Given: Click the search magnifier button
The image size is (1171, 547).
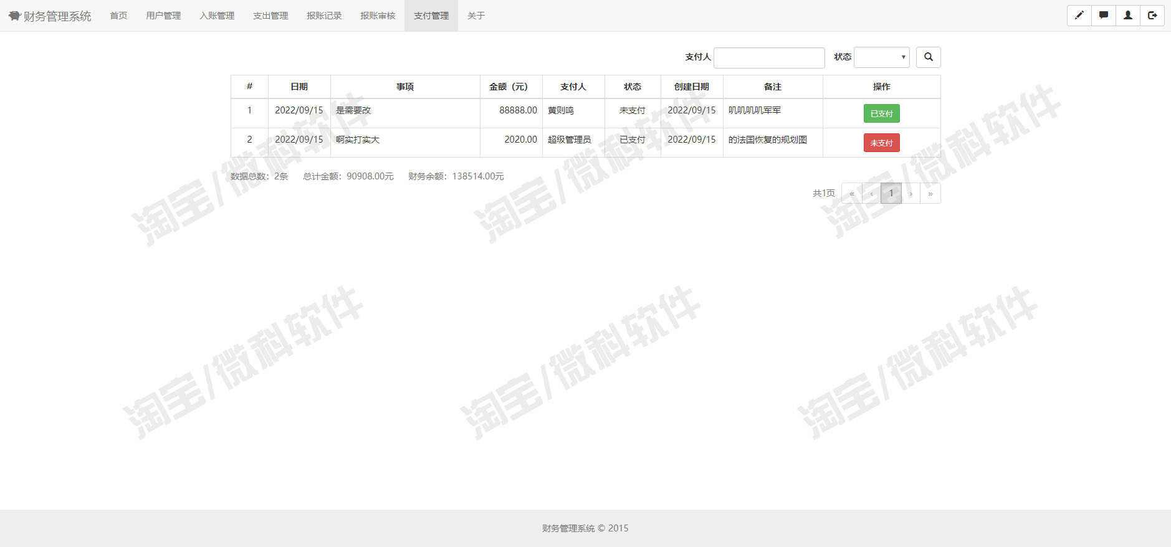Looking at the screenshot, I should (929, 57).
